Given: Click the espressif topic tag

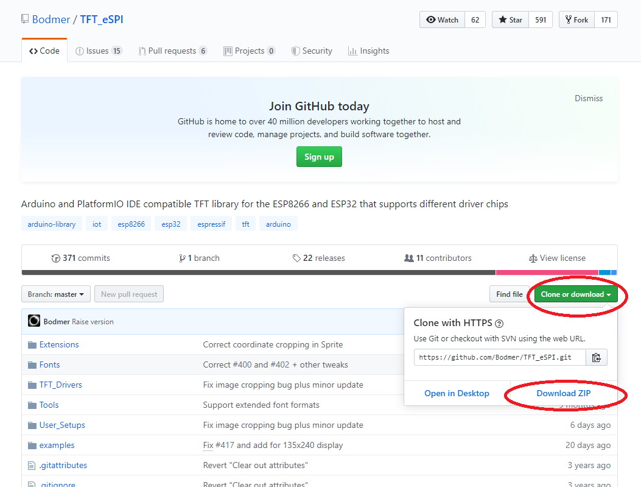Looking at the screenshot, I should 211,224.
